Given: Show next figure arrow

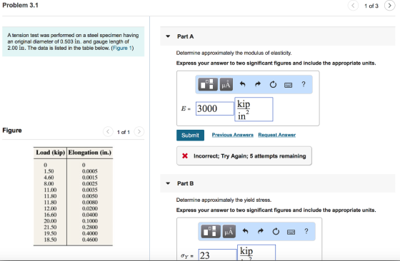Looking at the screenshot, I should [139, 132].
